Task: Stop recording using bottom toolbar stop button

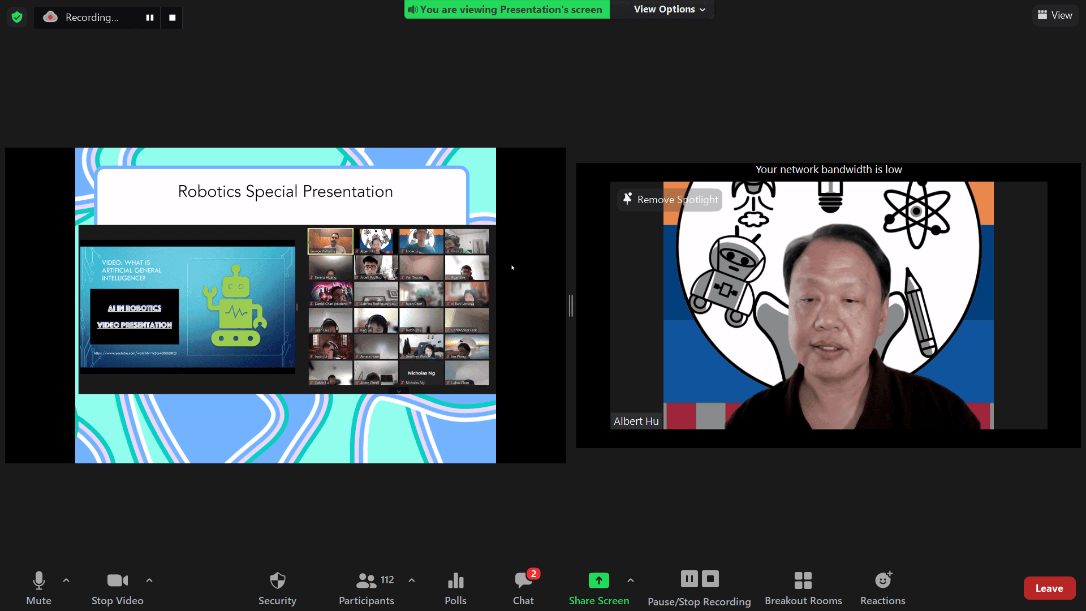Action: (710, 579)
